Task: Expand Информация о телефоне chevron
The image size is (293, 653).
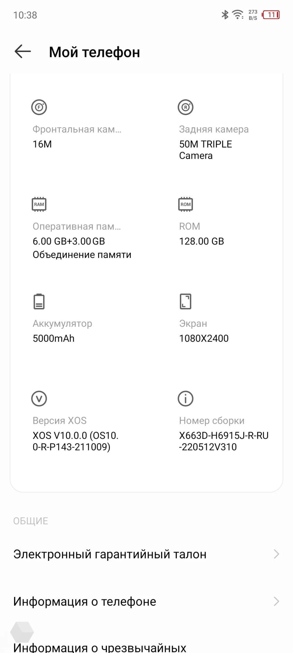Action: tap(276, 601)
